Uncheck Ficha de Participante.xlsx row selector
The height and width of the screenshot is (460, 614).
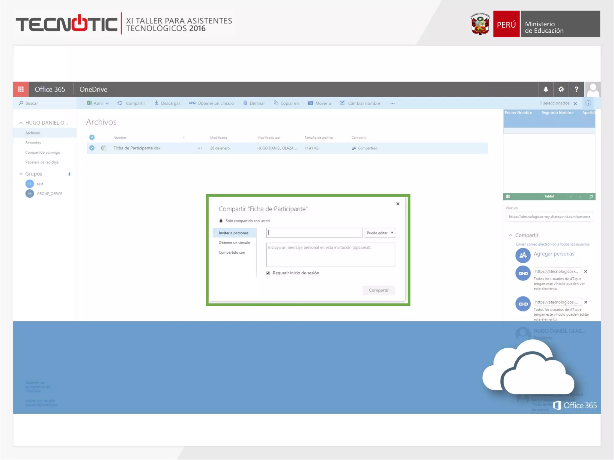(x=92, y=148)
